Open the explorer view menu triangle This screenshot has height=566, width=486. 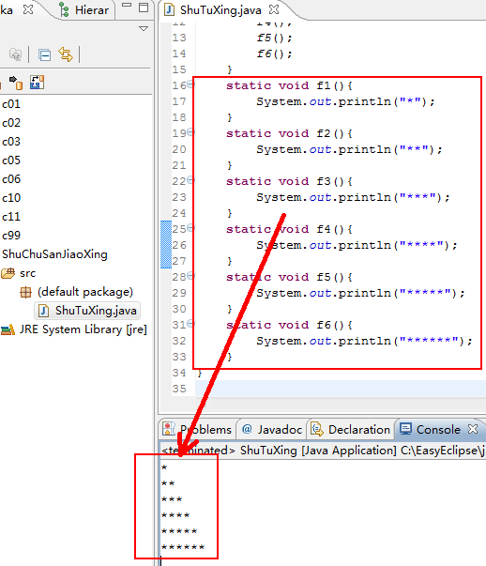[x=144, y=28]
